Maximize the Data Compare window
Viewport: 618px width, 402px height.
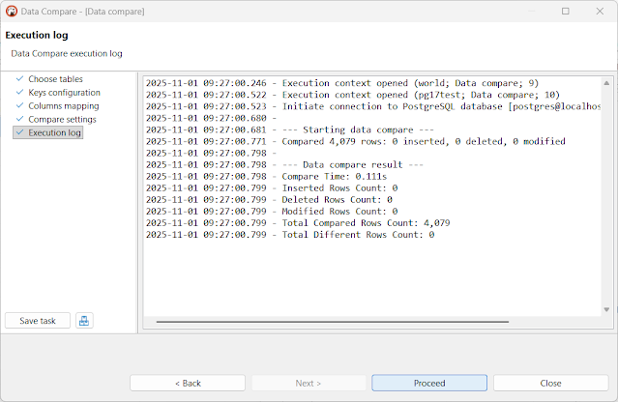[566, 11]
